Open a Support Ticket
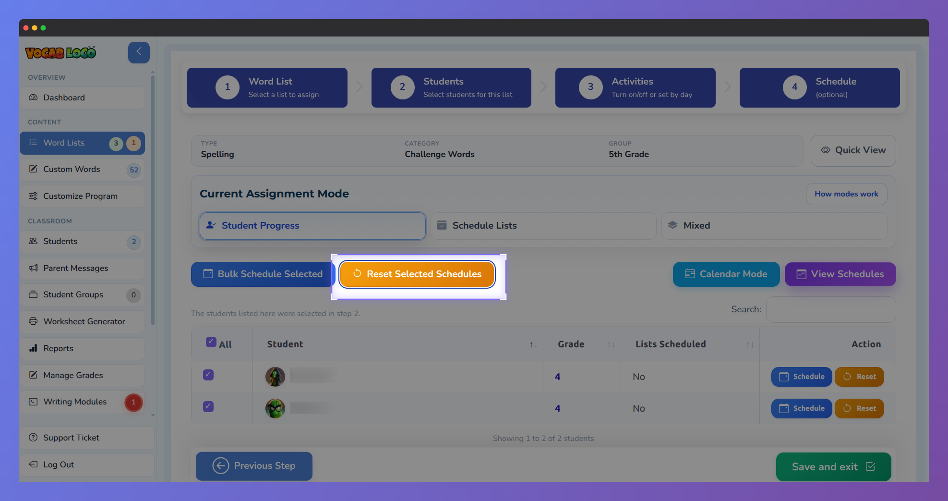 click(87, 438)
